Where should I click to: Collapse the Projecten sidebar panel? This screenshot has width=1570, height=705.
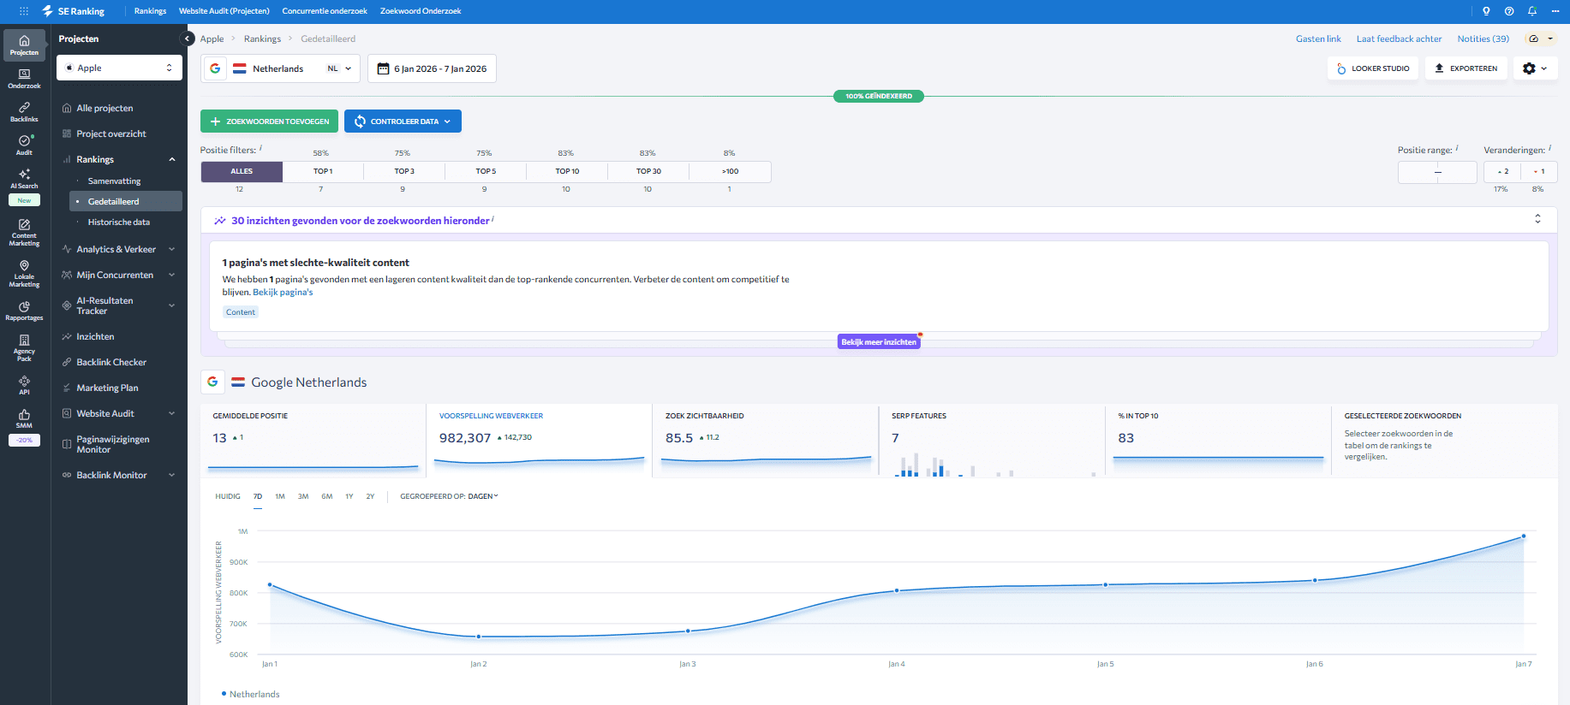tap(187, 39)
